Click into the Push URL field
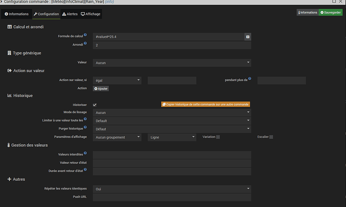This screenshot has height=207, width=346. (x=171, y=197)
